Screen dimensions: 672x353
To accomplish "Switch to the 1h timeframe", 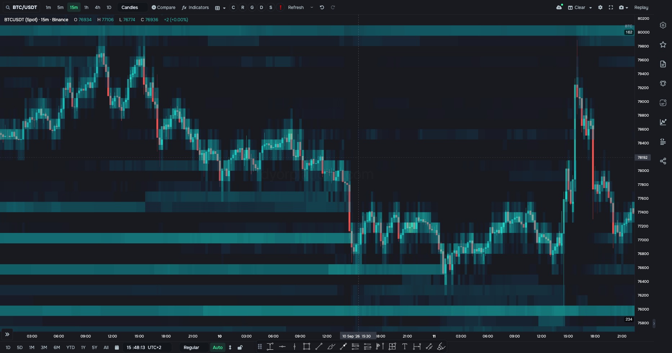I will (x=86, y=8).
